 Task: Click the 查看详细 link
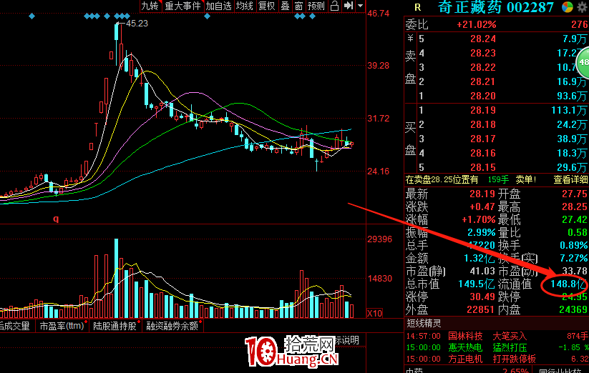click(570, 180)
